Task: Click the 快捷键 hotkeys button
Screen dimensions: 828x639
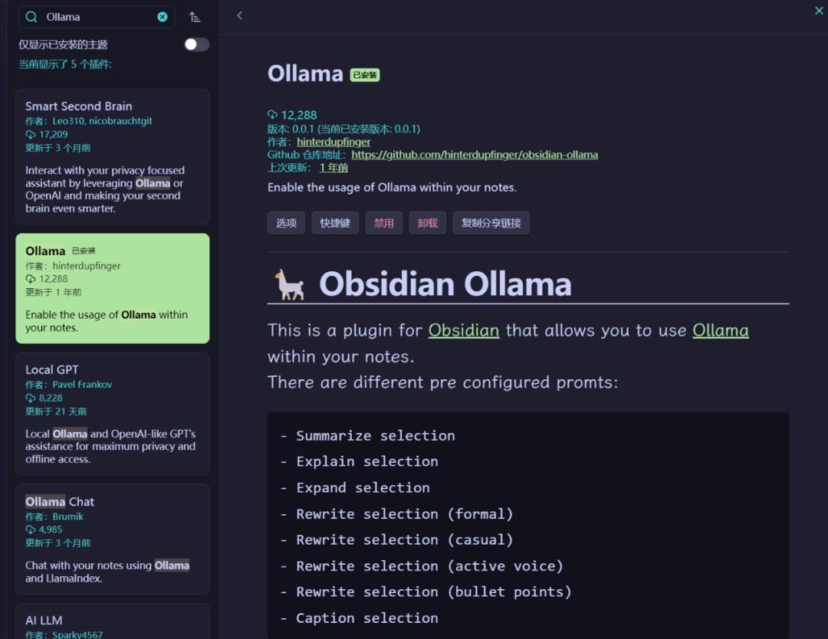Action: (335, 223)
